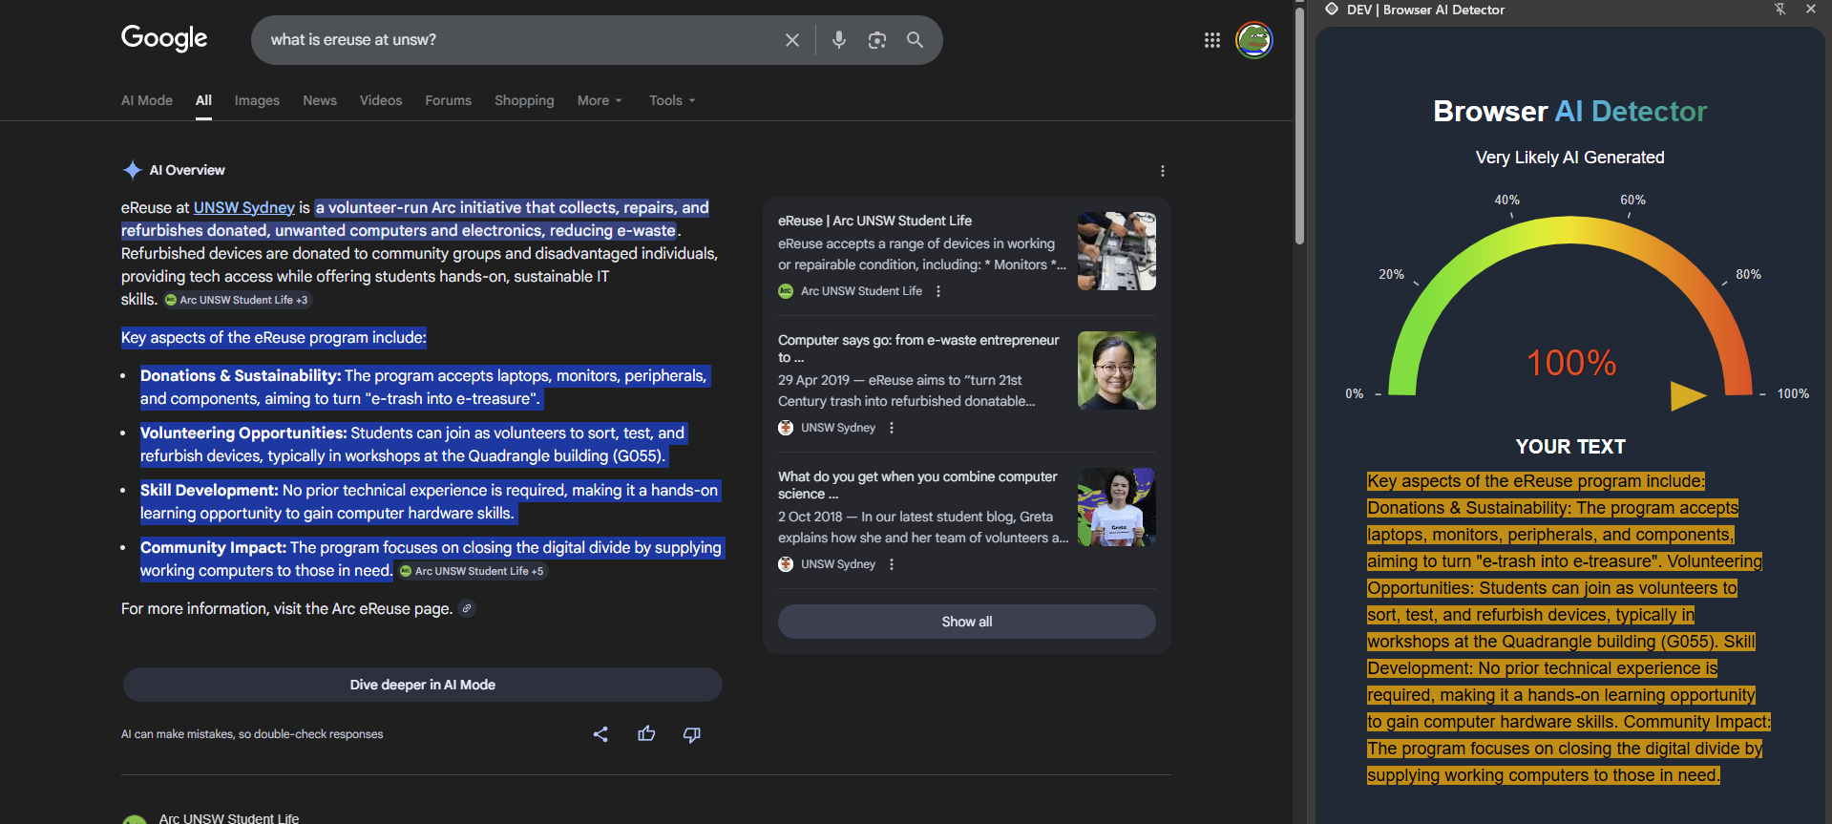This screenshot has width=1832, height=824.
Task: Open the Arc UNSW Student Life +3 citation chip
Action: click(237, 300)
